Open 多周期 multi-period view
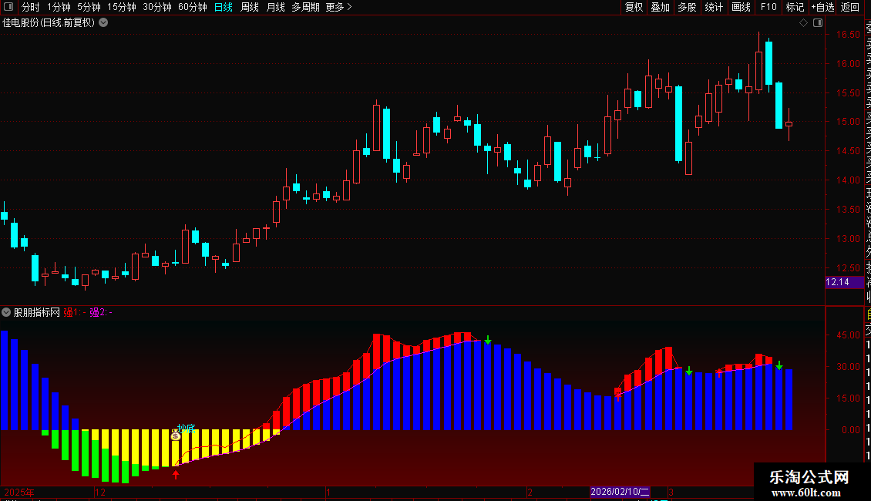Screen dimensions: 871x501 pos(305,7)
